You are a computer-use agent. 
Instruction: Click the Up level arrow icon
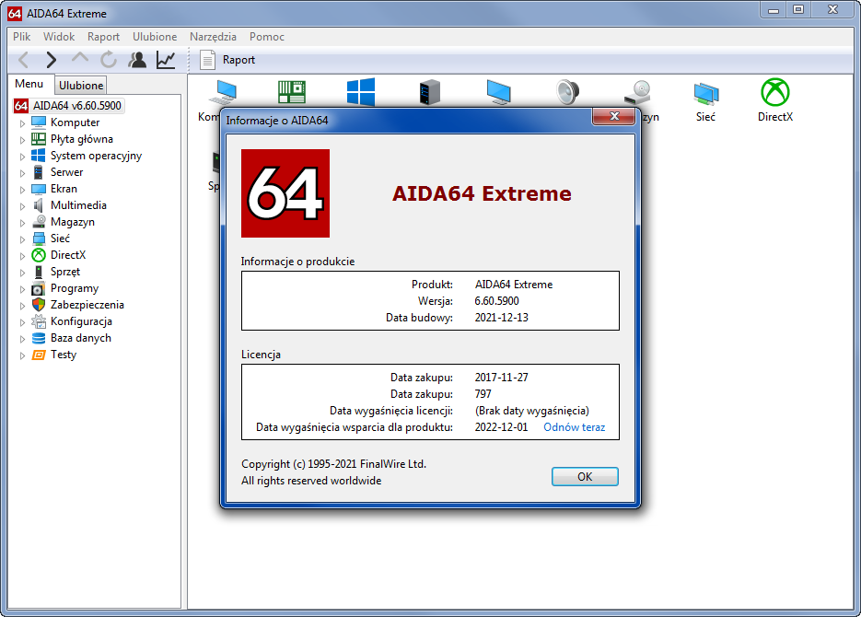80,59
